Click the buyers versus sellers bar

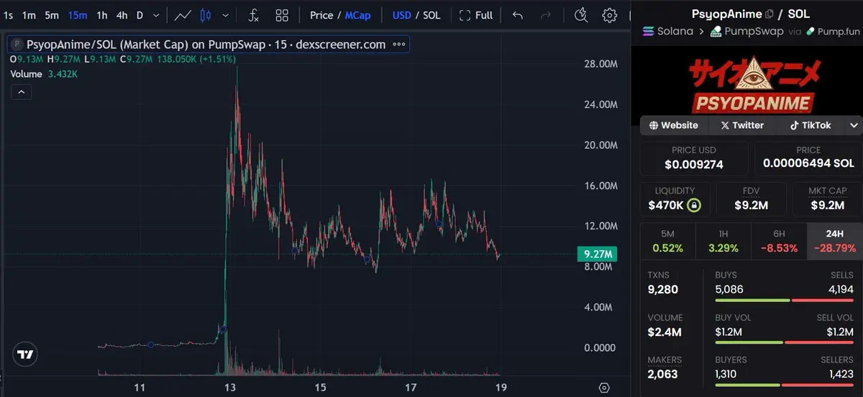pyautogui.click(x=784, y=384)
